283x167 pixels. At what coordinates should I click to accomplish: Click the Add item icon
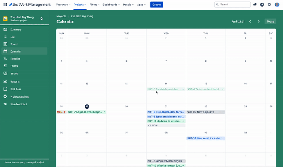[x=5, y=89]
